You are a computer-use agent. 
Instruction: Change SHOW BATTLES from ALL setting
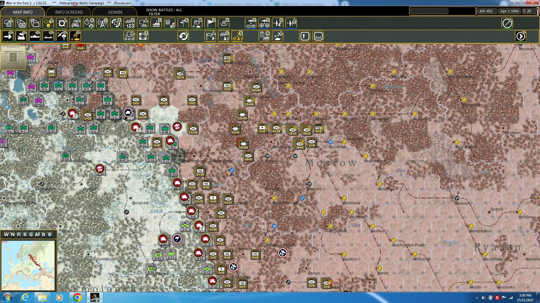(164, 10)
